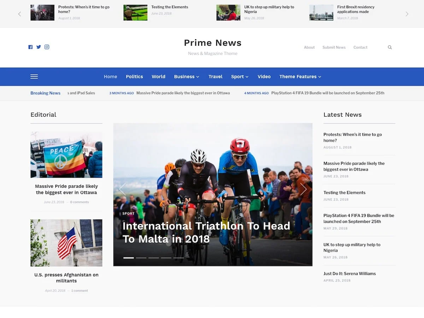
Task: Click the SPORT category label on slider
Action: (128, 214)
